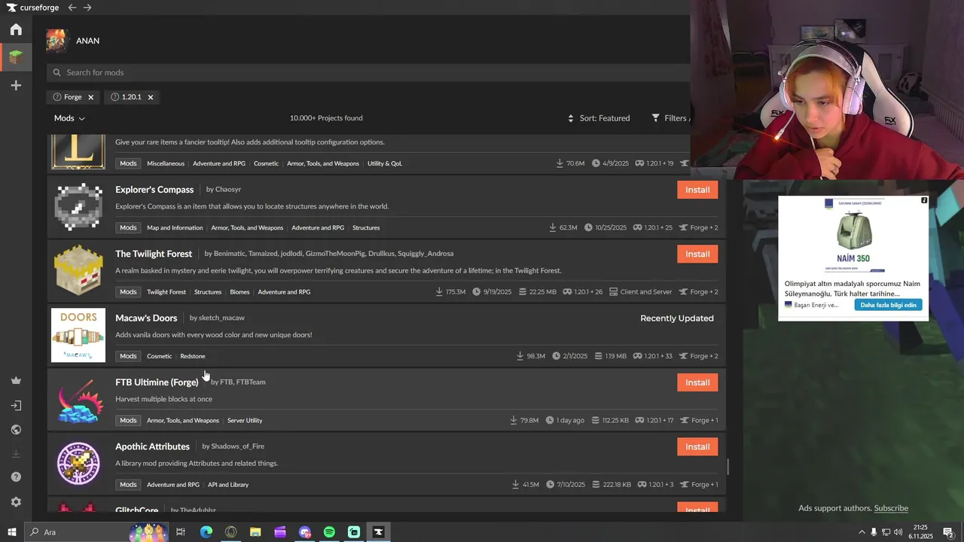Image resolution: width=964 pixels, height=542 pixels.
Task: Select the Cosmetic tag on Macaw's Doors
Action: (160, 356)
